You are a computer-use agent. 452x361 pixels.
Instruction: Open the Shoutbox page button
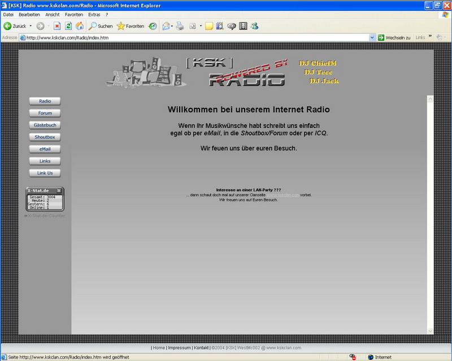coord(45,137)
